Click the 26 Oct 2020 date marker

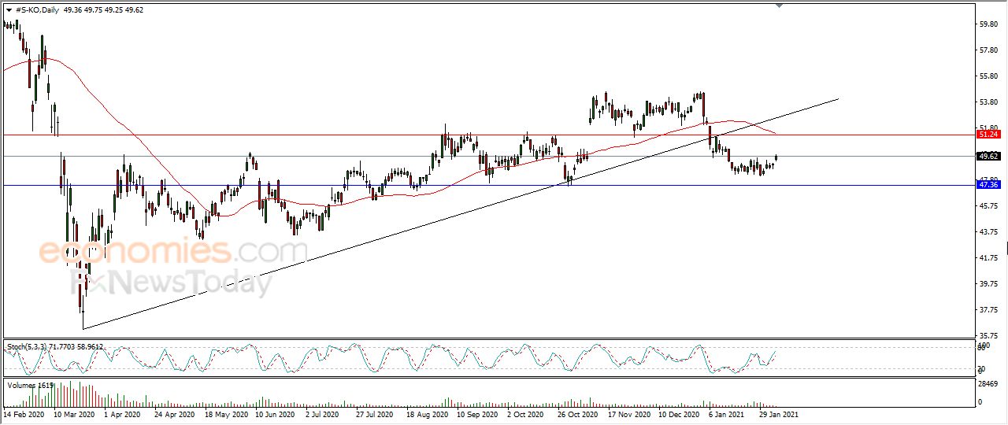coord(577,413)
